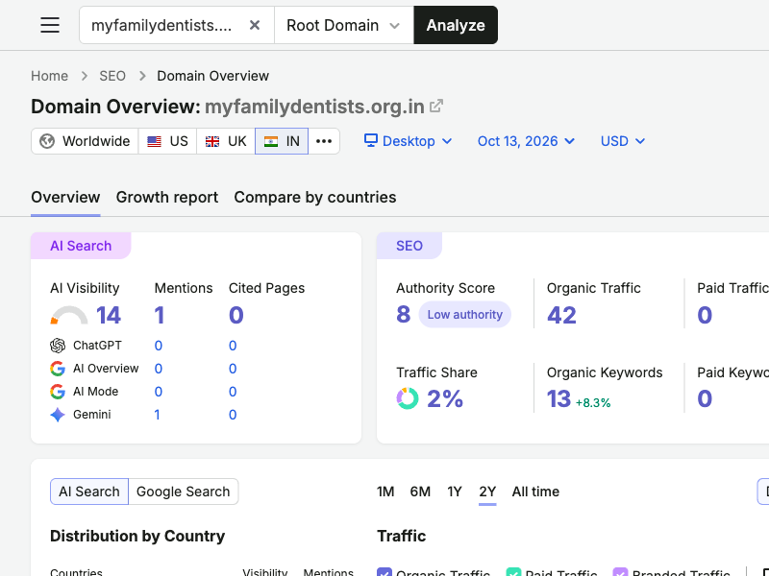This screenshot has width=769, height=576.
Task: Click the AI Visibility value 14
Action: [x=109, y=315]
